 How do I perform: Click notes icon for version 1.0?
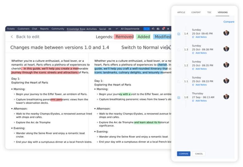(193, 101)
